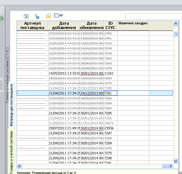This screenshot has height=174, width=182.
Task: Click date updated 24/12/2013 cell
Action: 92,93
